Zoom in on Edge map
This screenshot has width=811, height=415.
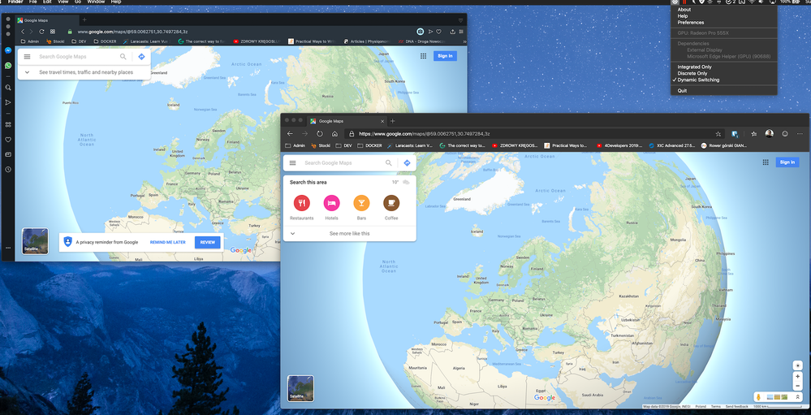797,377
